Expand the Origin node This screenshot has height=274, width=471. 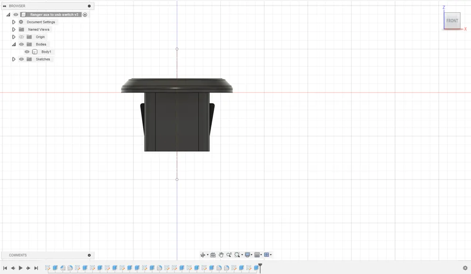click(14, 37)
